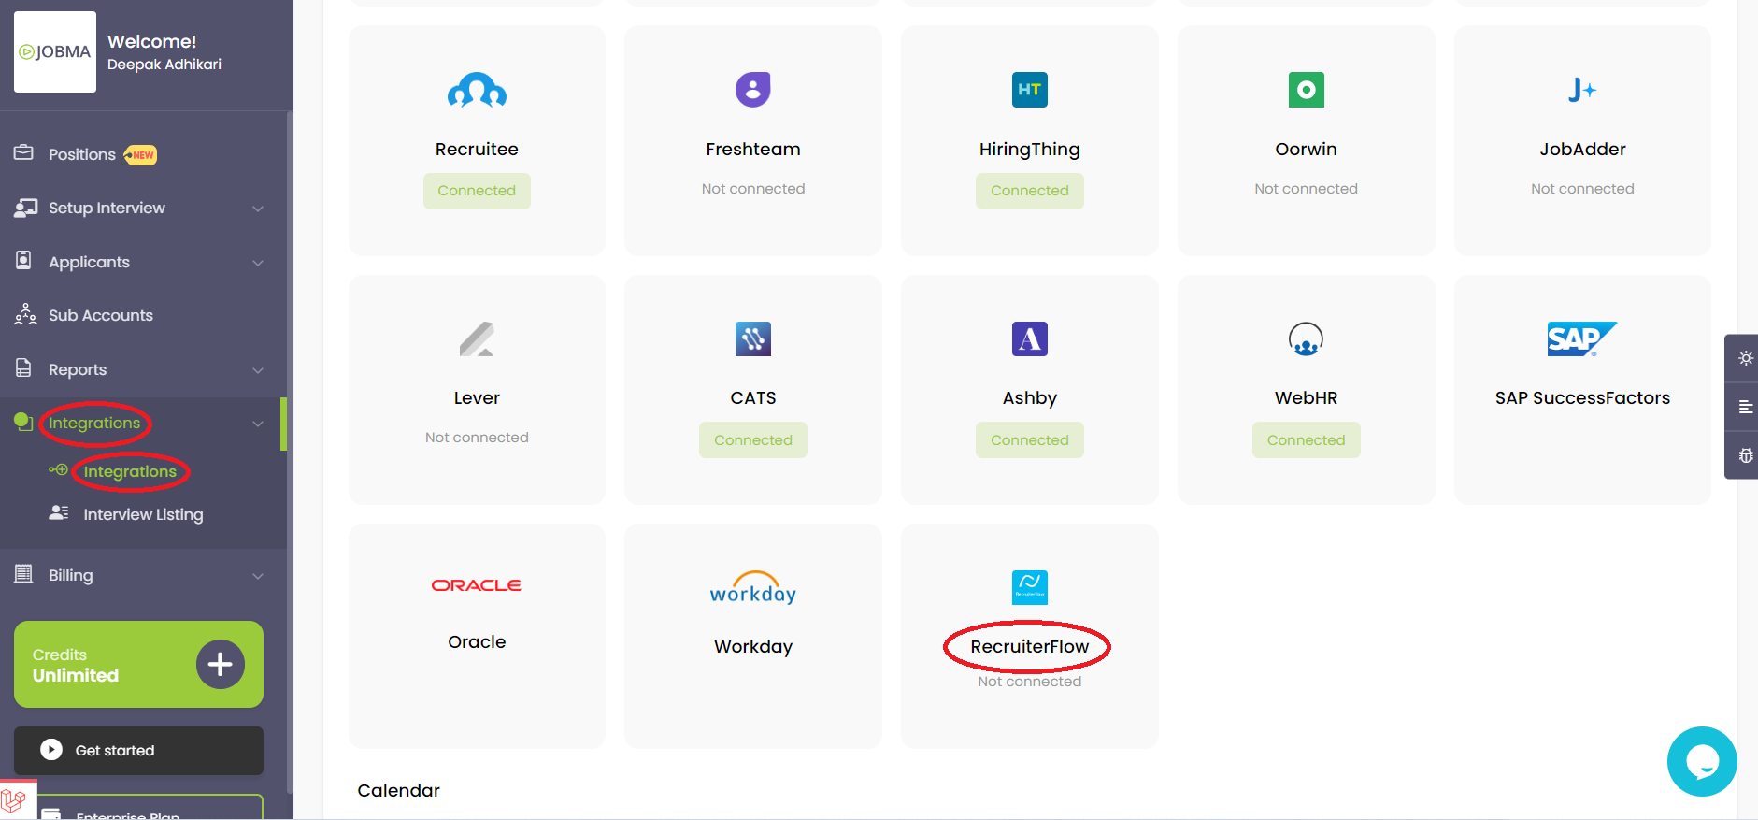Screen dimensions: 1758x820
Task: Click the RecruiterFlow card title
Action: [x=1030, y=647]
